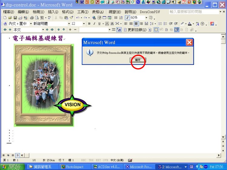227x170 pixels.
Task: Open Word Help question mark icon
Action: point(151,18)
